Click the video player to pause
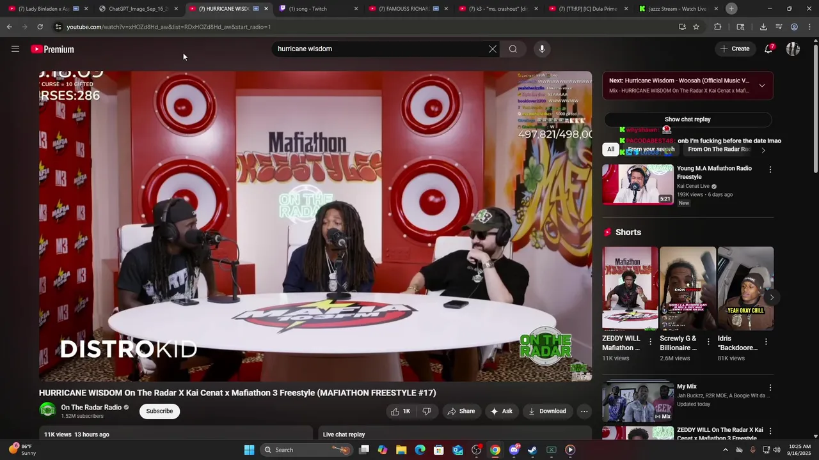 pos(315,226)
